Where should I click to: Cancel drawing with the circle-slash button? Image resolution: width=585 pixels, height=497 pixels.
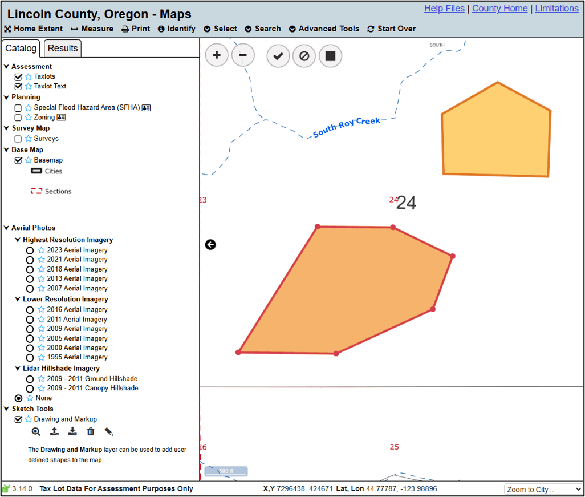[x=304, y=56]
